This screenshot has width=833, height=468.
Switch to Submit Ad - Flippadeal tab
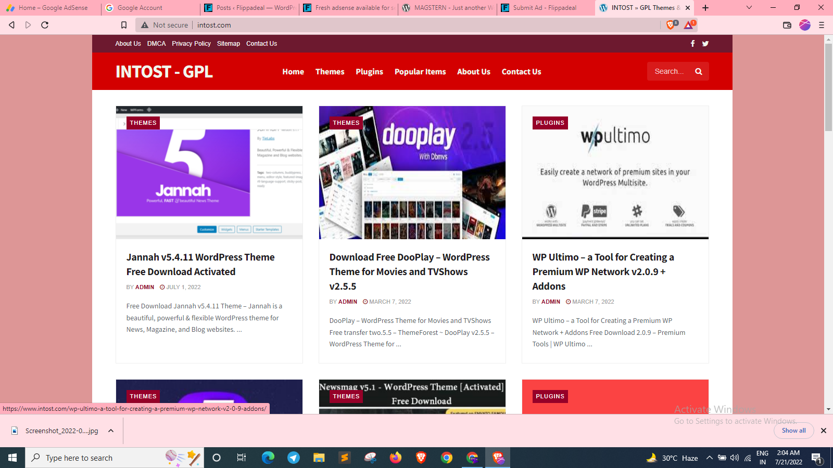[547, 8]
